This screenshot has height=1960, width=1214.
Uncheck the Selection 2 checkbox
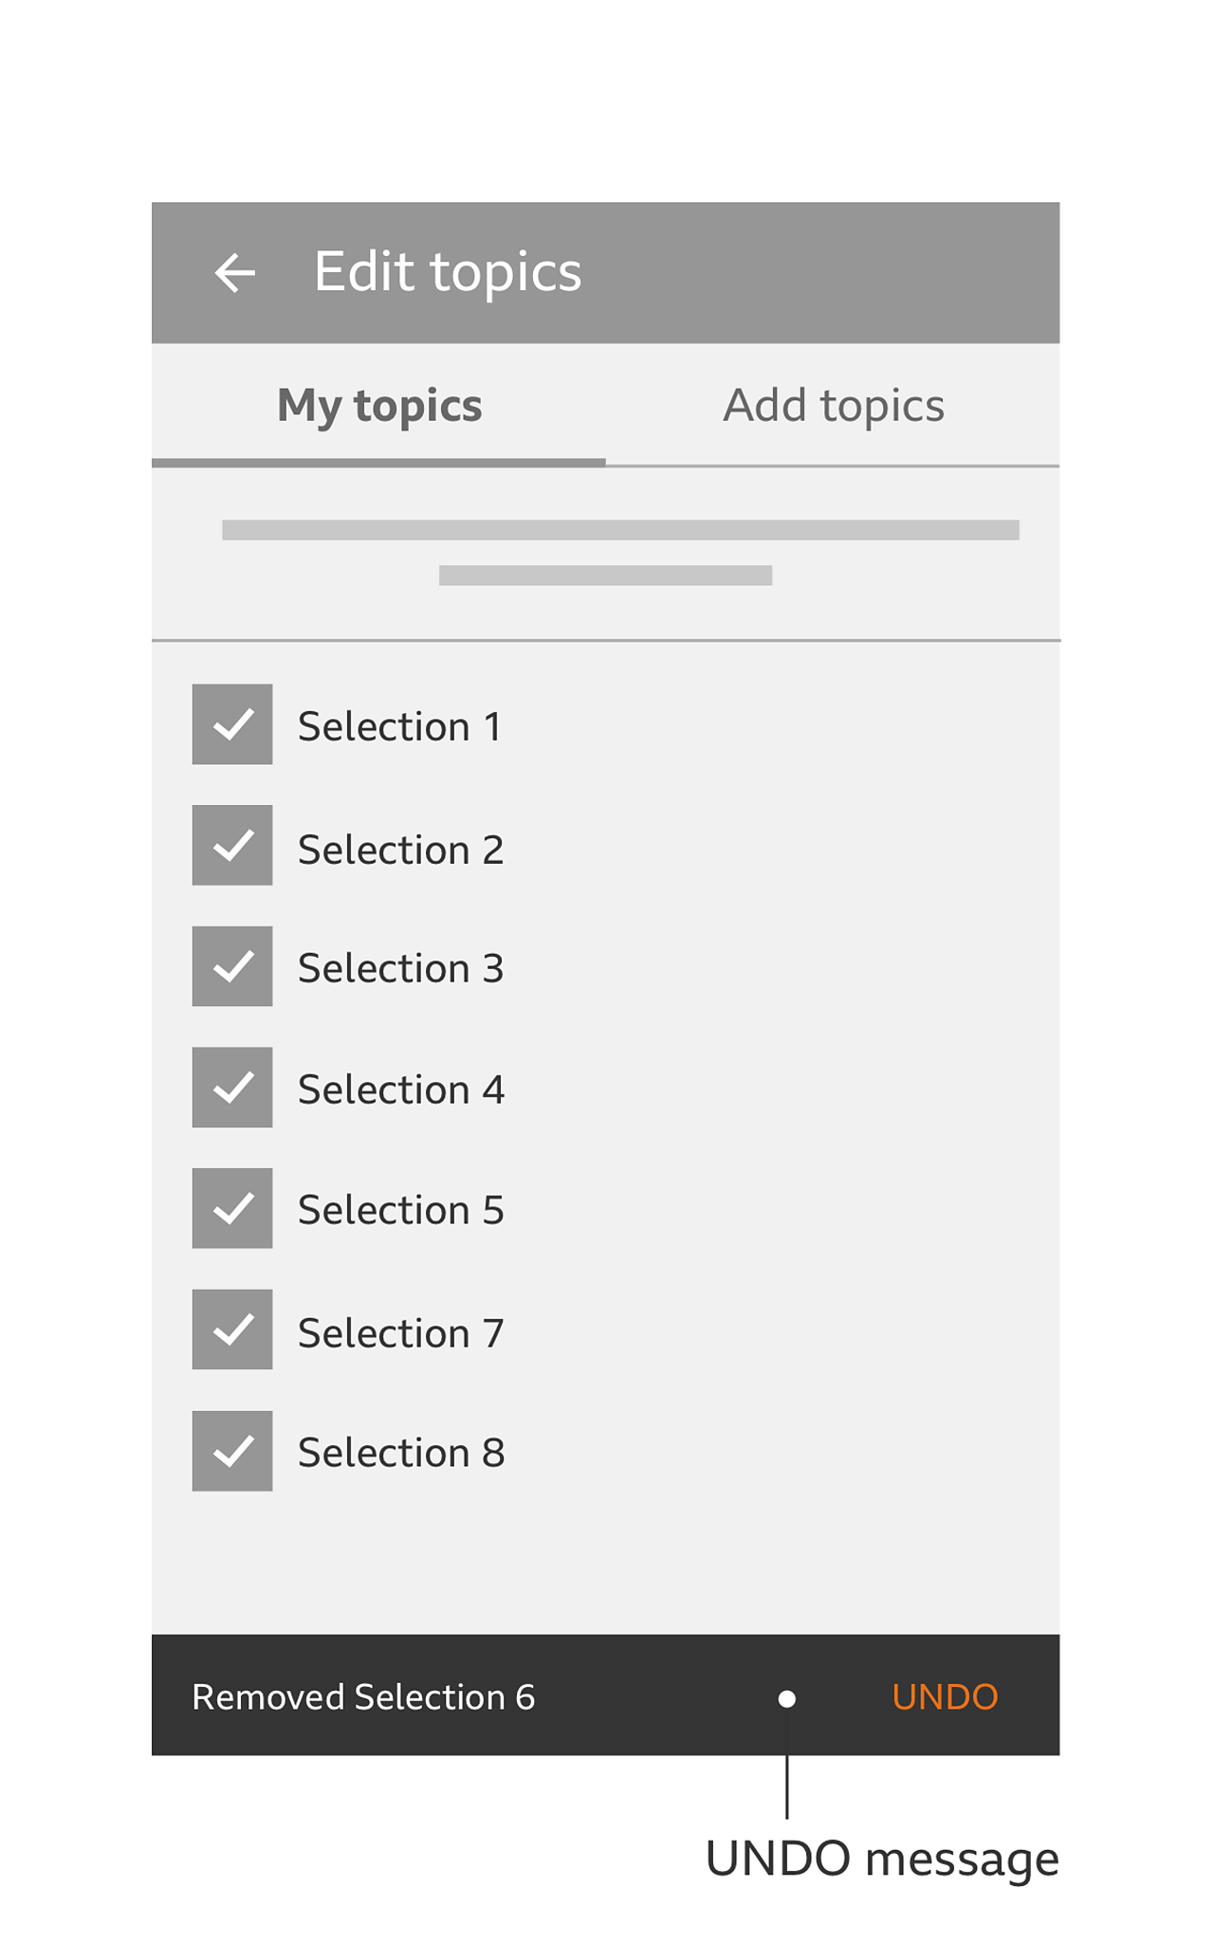pos(232,845)
